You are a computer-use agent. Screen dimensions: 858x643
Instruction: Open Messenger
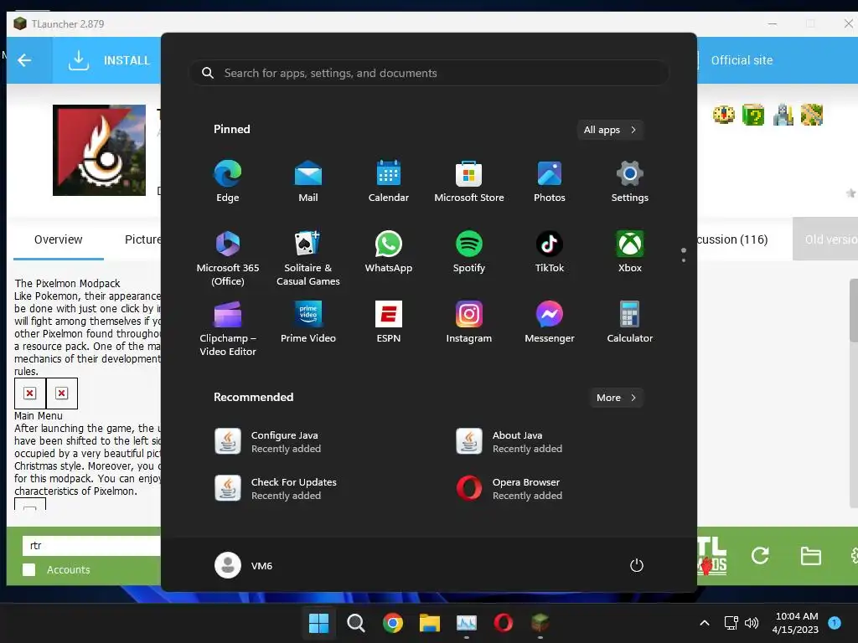(x=550, y=322)
